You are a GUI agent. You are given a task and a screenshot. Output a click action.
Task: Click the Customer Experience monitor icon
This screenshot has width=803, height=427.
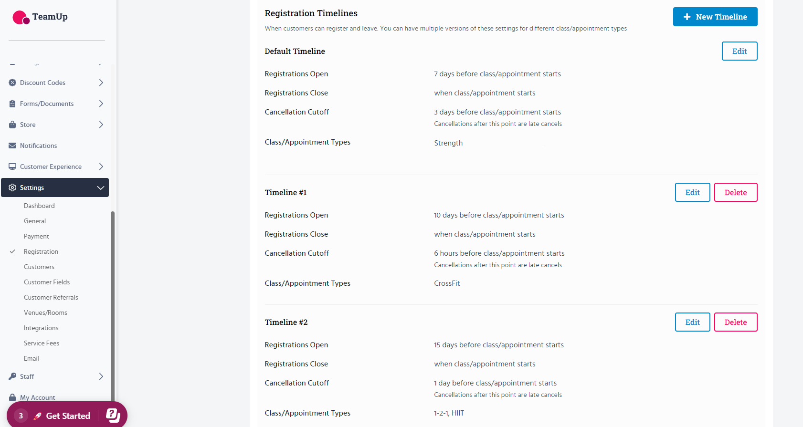click(12, 167)
